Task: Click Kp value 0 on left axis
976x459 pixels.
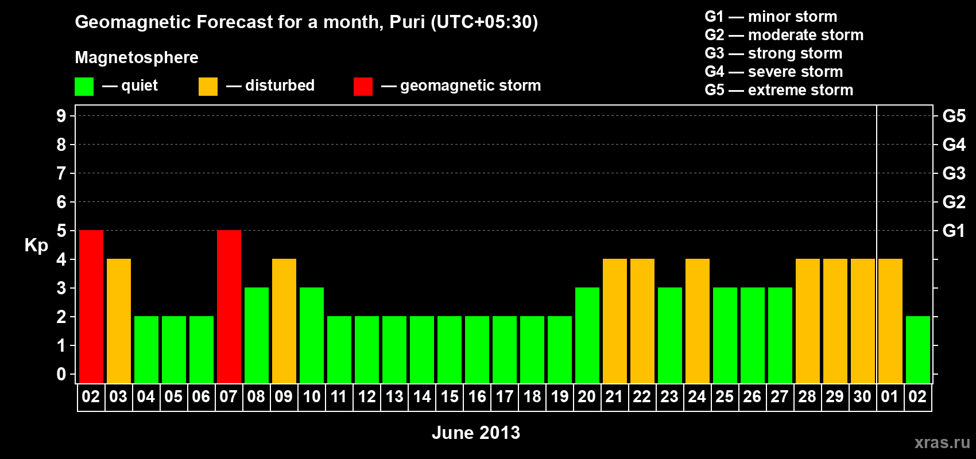Action: click(x=61, y=374)
